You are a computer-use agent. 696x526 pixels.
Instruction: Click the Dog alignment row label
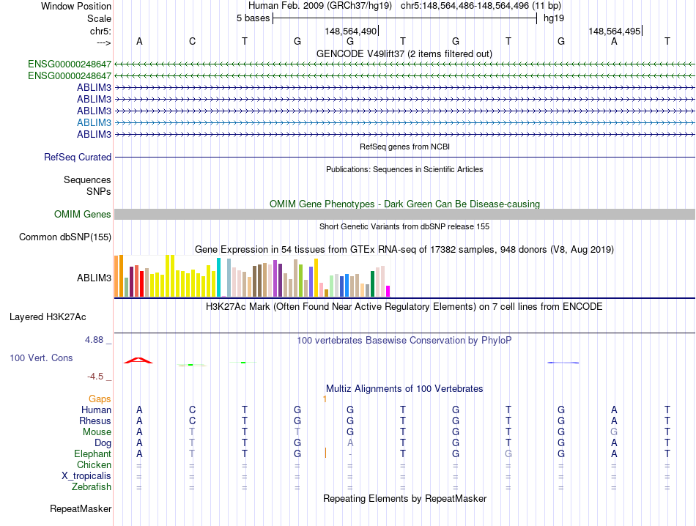[103, 443]
